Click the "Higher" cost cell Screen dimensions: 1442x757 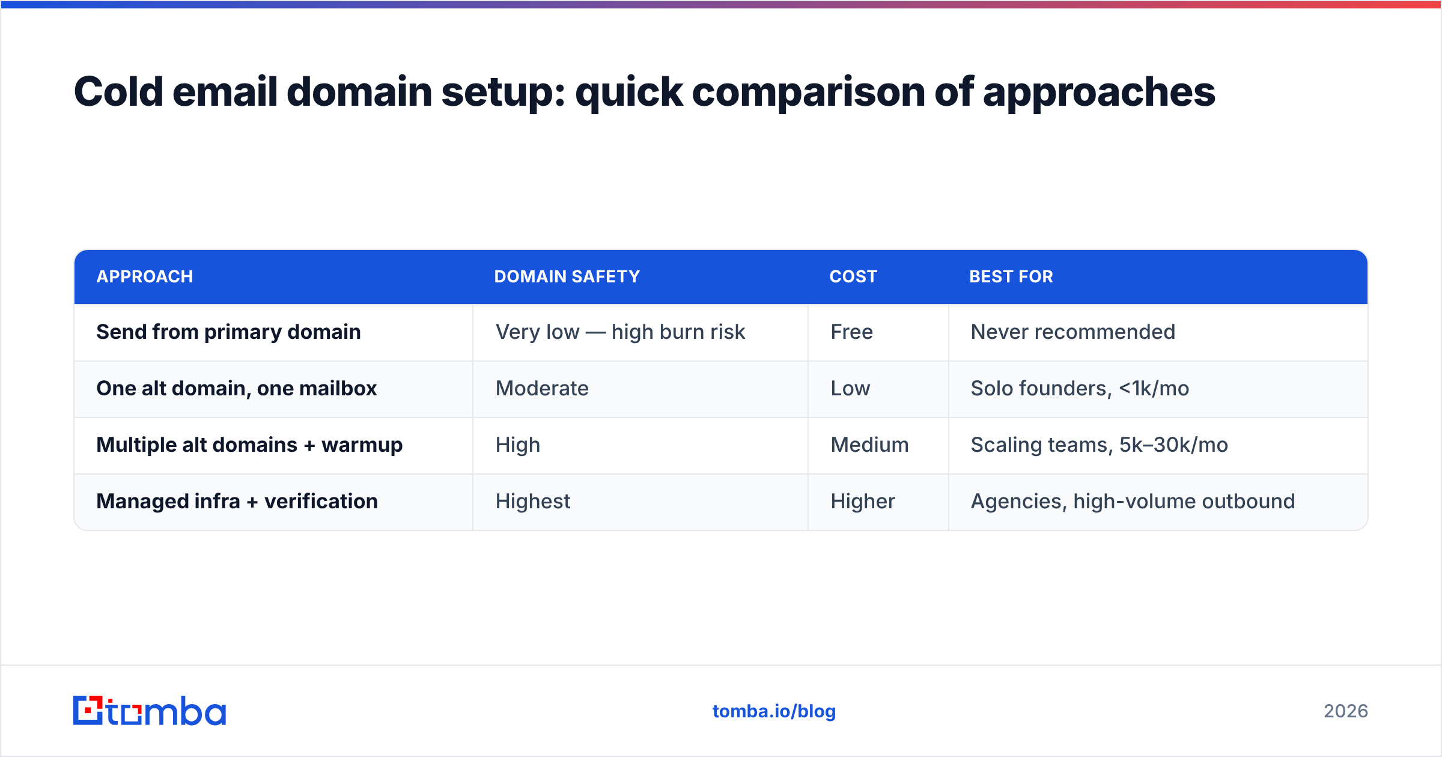click(x=878, y=502)
